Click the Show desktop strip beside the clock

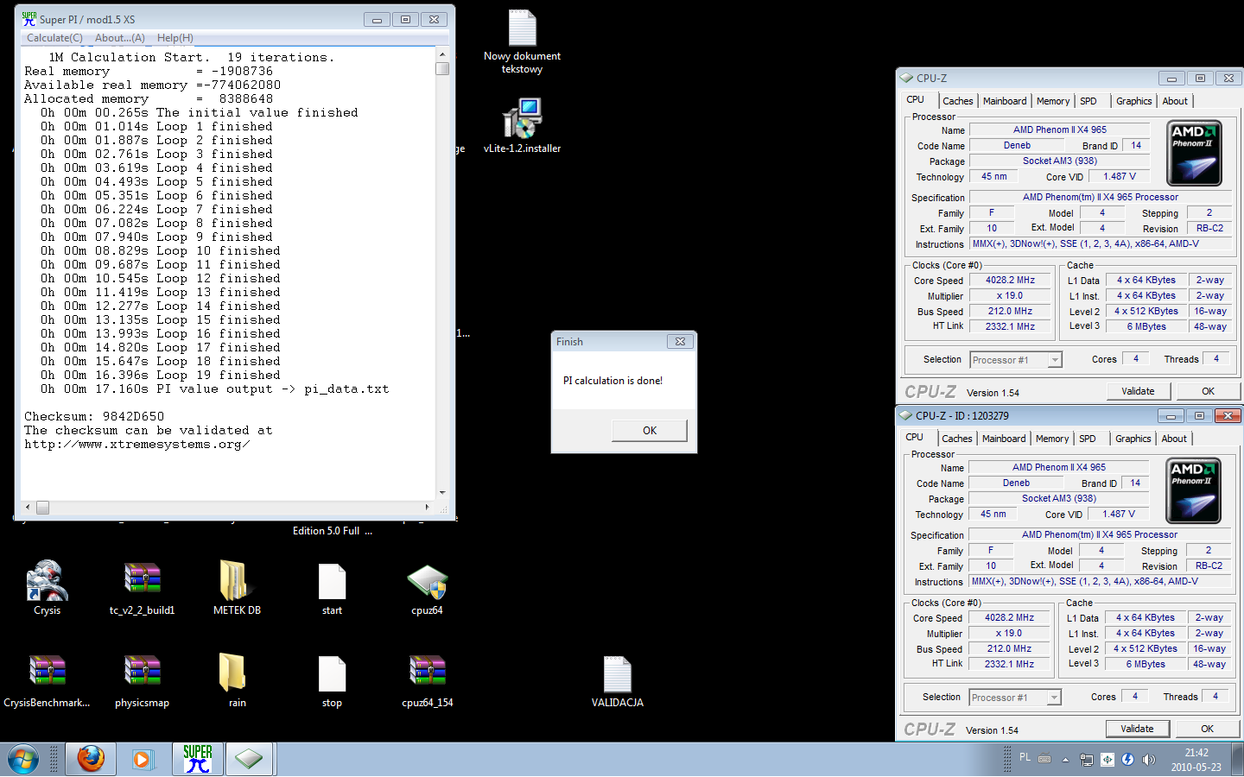click(x=1237, y=760)
